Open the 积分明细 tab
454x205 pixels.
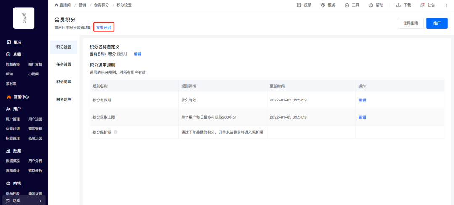[x=63, y=99]
